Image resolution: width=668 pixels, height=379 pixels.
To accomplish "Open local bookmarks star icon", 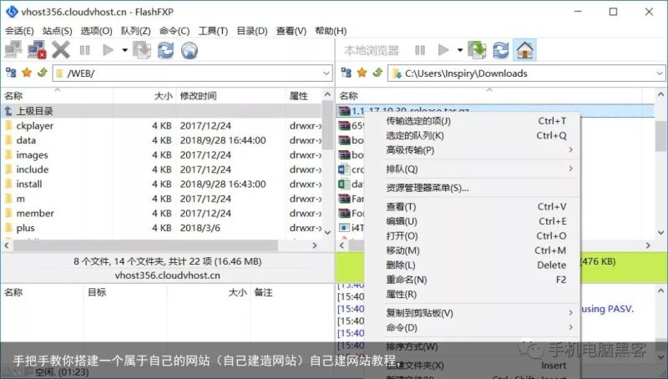I will (362, 73).
